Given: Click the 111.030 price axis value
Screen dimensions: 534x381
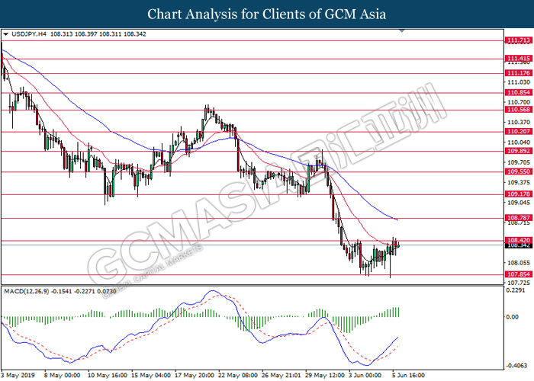Looking at the screenshot, I should point(519,82).
